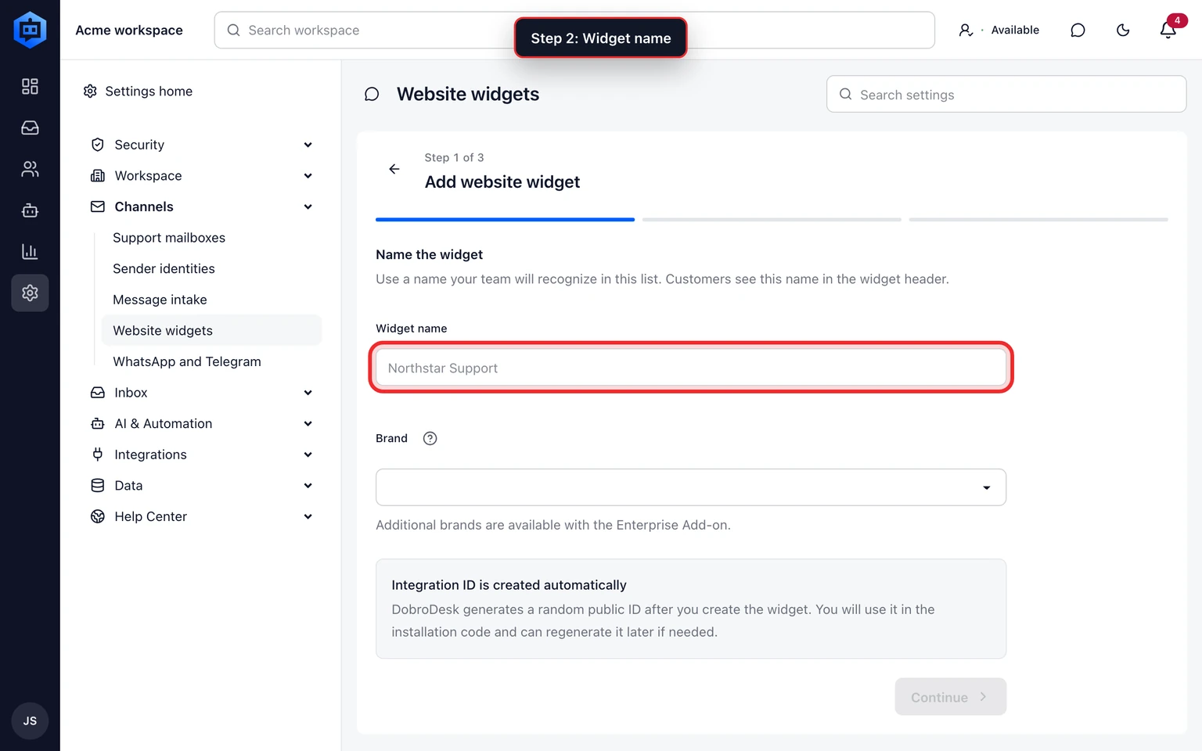Screen dimensions: 1202x751
Task: Open the inbox tray icon in sidebar
Action: pos(30,128)
